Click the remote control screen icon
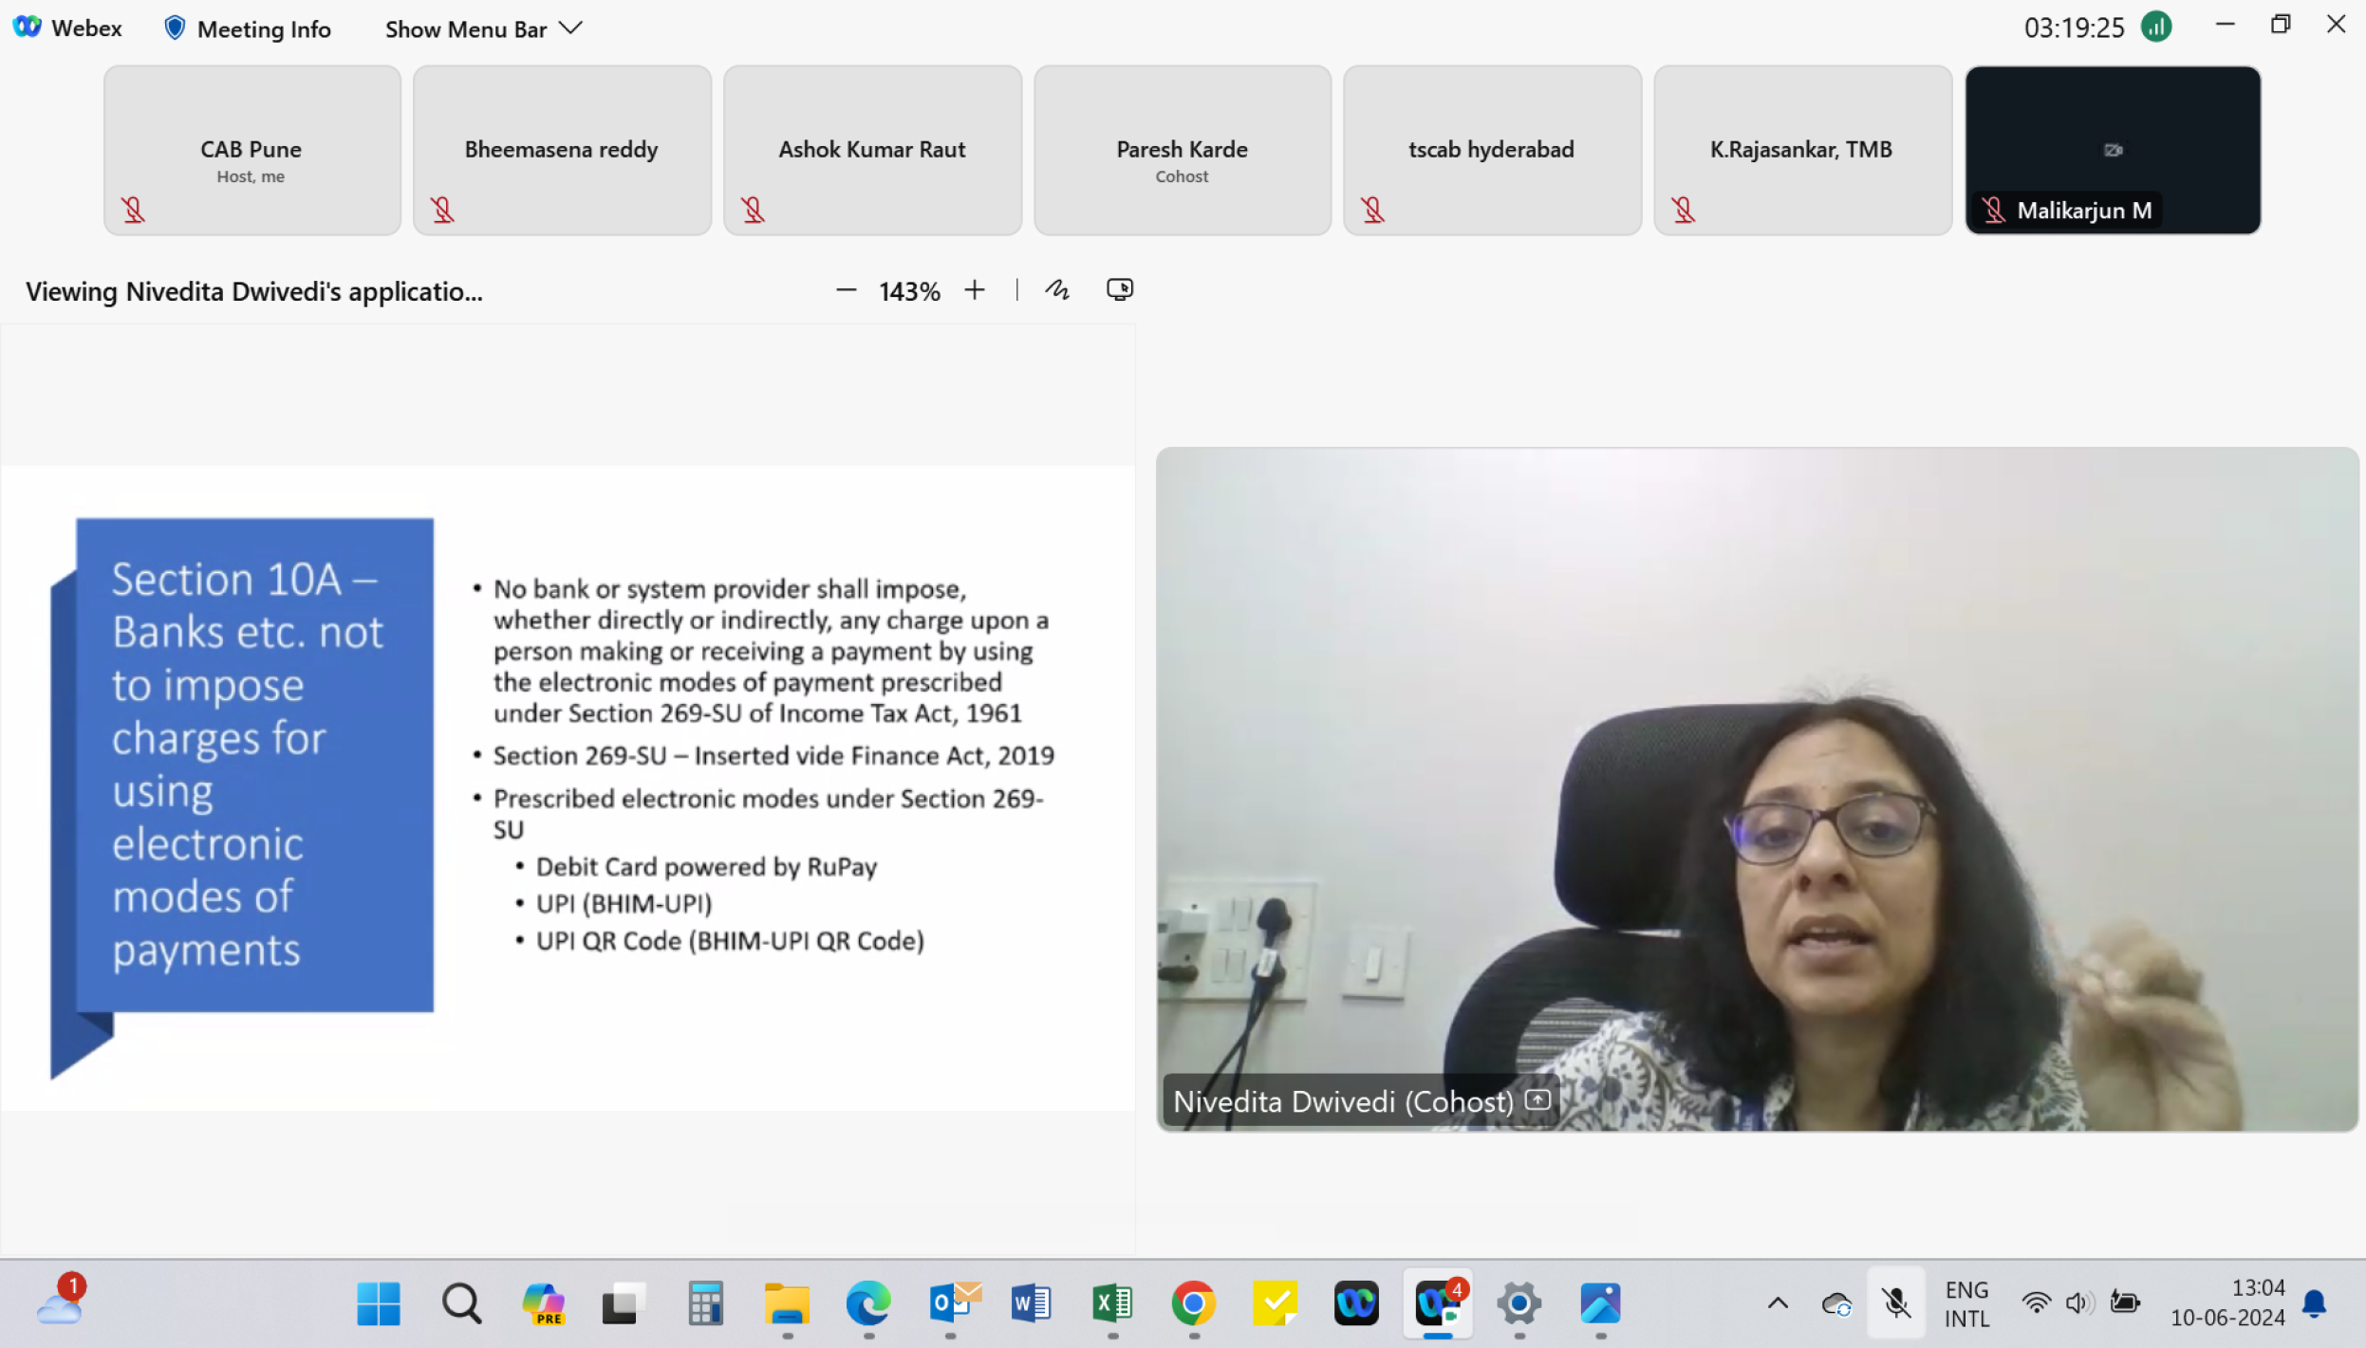 (x=1120, y=289)
